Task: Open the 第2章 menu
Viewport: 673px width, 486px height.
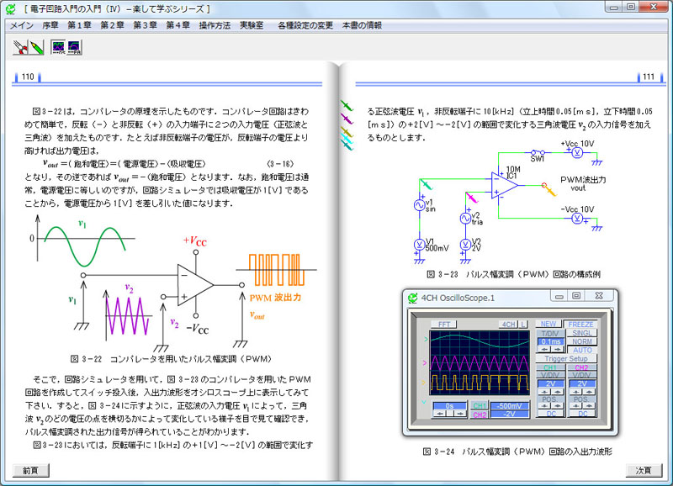Action: [113, 25]
